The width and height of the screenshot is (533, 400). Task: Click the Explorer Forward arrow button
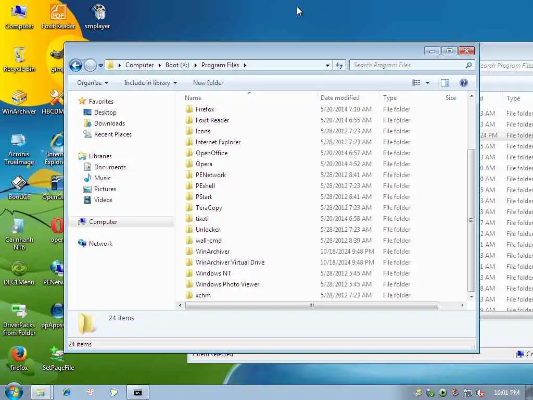[x=90, y=65]
